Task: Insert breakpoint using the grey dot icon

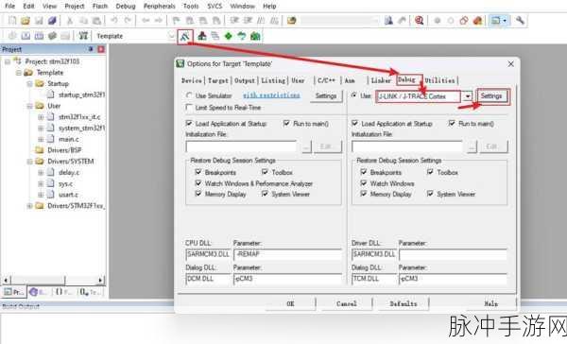Action: 438,20
